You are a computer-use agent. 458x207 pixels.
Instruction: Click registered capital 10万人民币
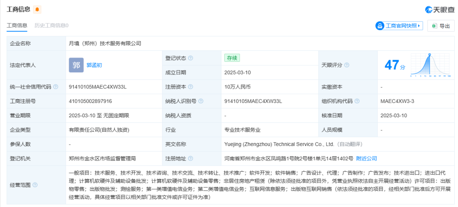[x=238, y=87]
